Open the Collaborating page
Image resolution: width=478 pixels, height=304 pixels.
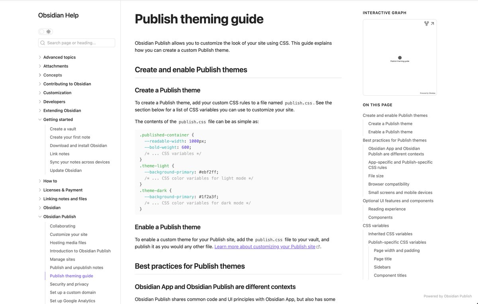click(63, 226)
